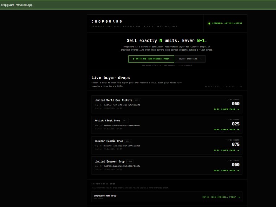The width and height of the screenshot is (276, 207).
Task: Click Watch Zero-Oversell Proof link in Demo Drop row
Action: tap(221, 197)
